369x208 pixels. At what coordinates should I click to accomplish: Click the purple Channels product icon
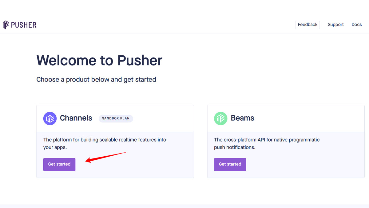50,118
